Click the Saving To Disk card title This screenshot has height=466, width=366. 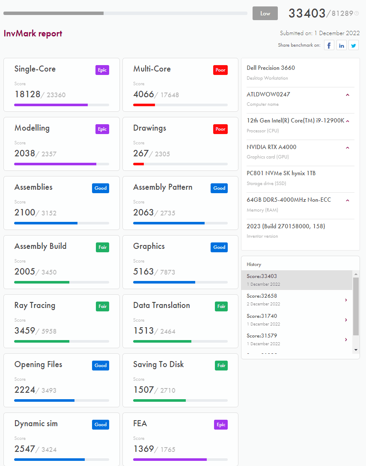coord(159,364)
